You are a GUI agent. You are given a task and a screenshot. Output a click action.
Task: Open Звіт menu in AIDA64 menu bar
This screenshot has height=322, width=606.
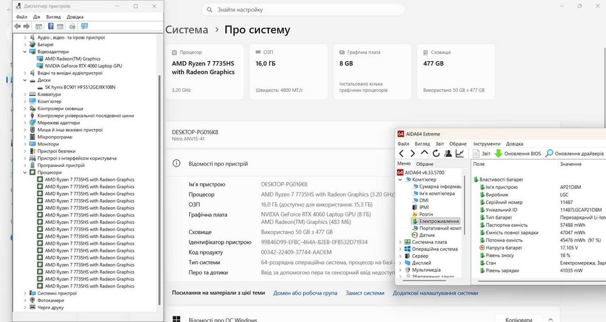pyautogui.click(x=439, y=143)
